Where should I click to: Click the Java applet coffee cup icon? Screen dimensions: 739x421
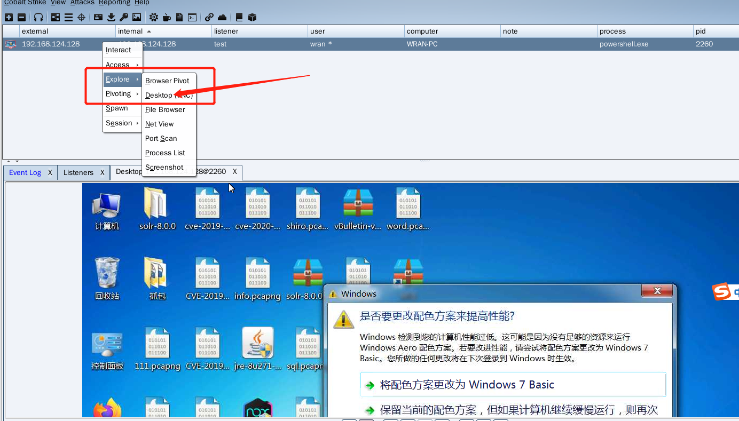point(167,17)
